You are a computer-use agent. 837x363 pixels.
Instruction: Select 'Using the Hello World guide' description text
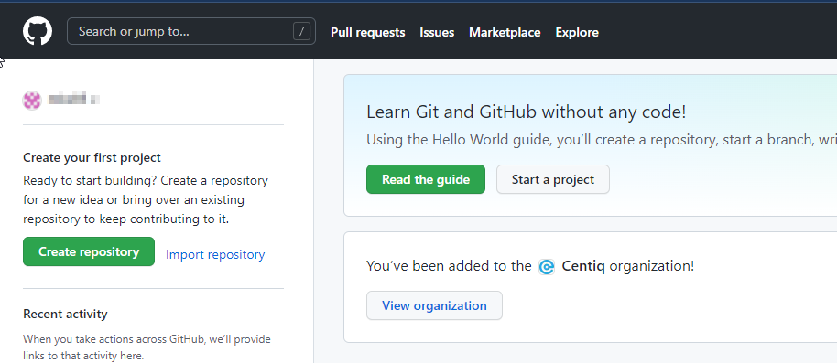(x=602, y=140)
